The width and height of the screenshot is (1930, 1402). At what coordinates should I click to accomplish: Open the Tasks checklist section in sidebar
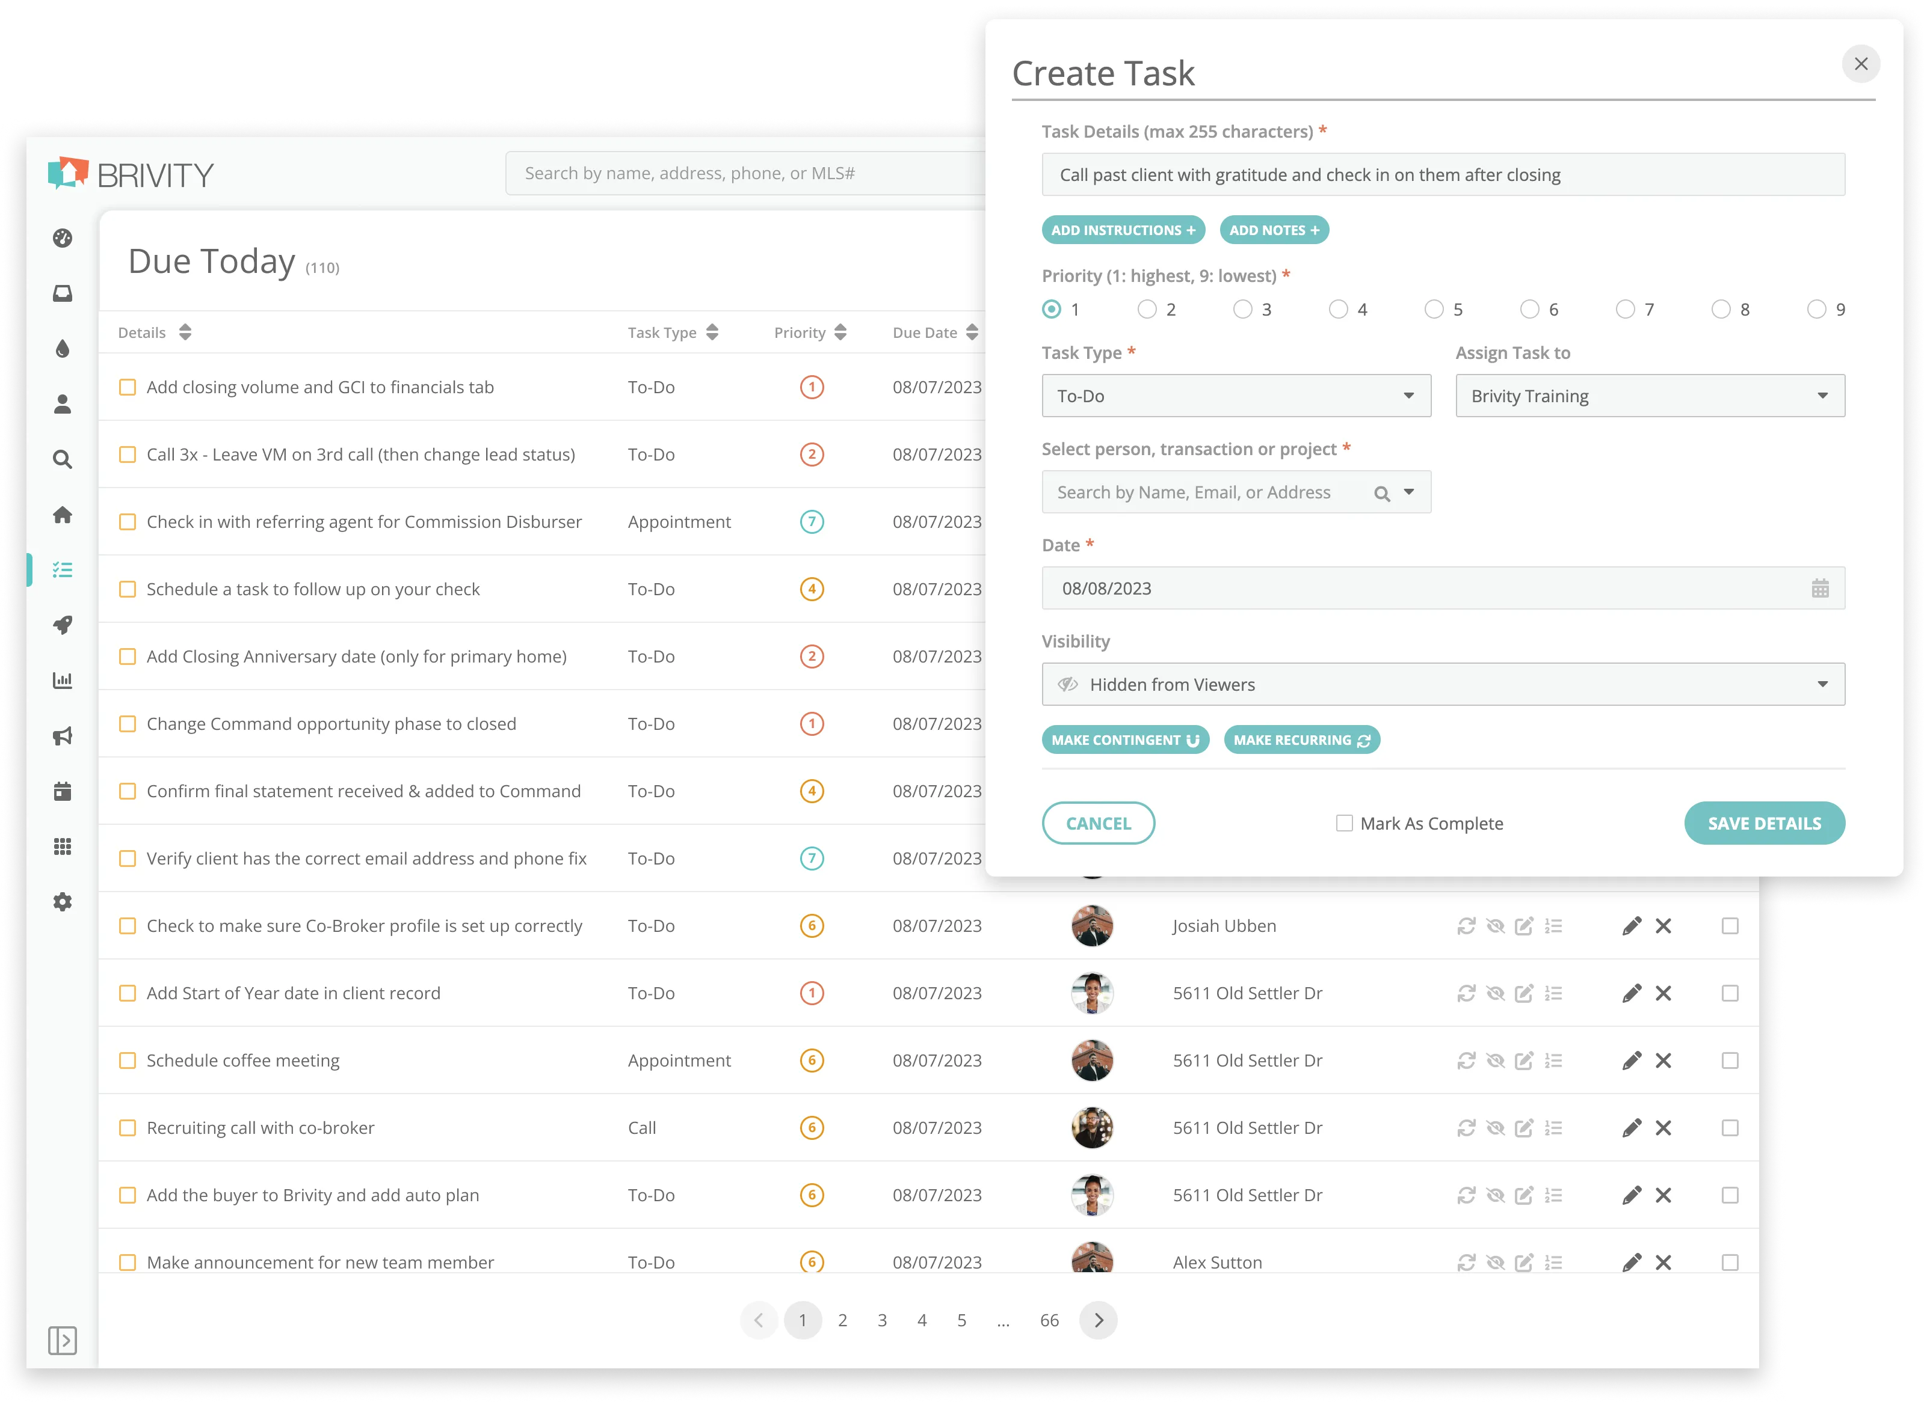point(62,570)
